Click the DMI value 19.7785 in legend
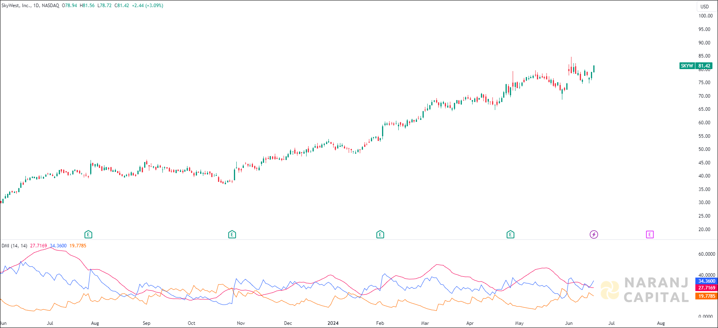718x328 pixels. coord(78,246)
